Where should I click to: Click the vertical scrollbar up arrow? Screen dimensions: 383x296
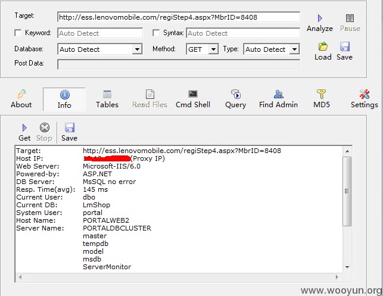point(347,151)
